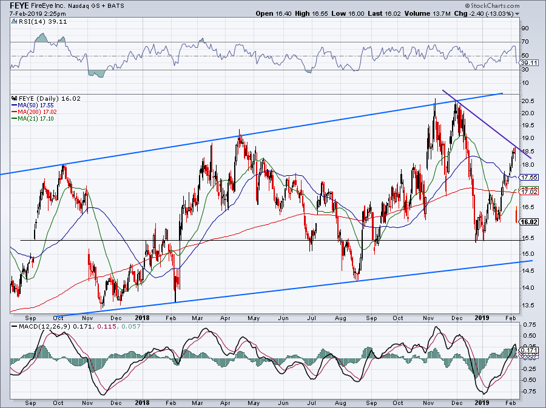Click the Last 16.02 value
Viewport: 546px width, 408px height.
pyautogui.click(x=385, y=13)
